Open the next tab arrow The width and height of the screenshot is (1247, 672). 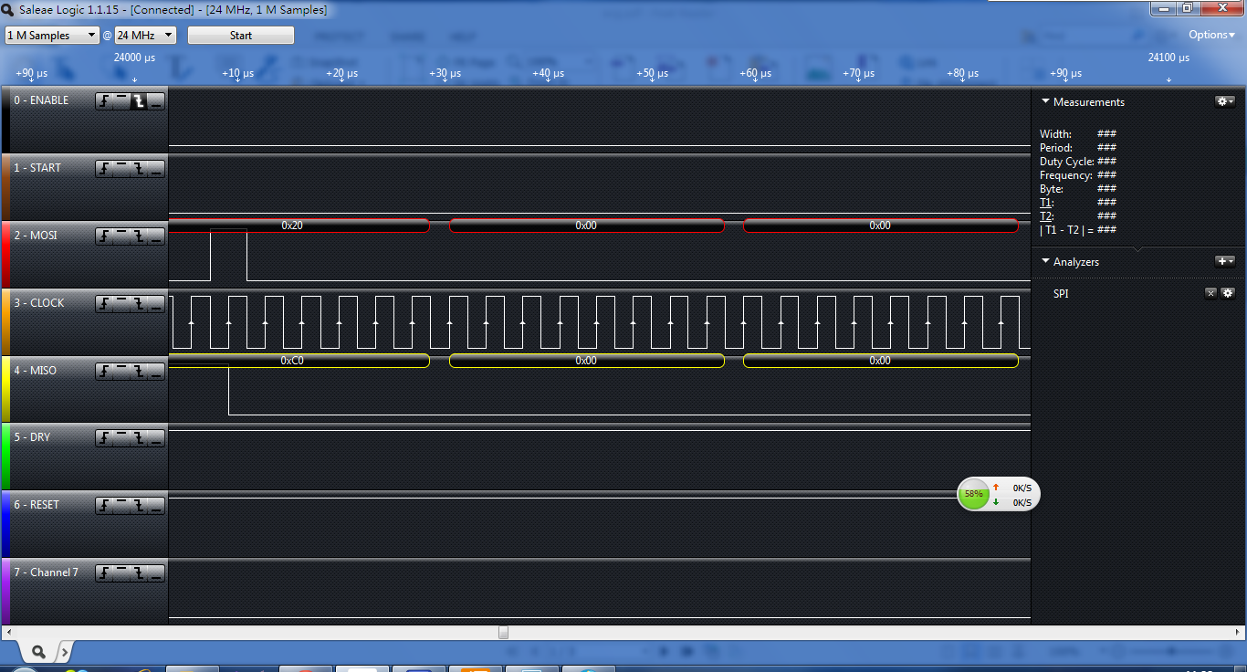[63, 651]
